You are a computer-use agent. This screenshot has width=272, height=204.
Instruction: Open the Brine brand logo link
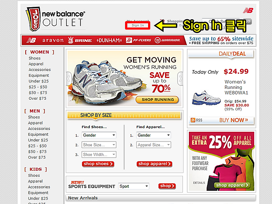[80, 40]
